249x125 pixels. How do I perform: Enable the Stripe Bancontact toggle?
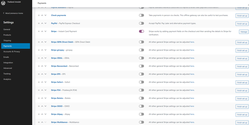(x=141, y=66)
